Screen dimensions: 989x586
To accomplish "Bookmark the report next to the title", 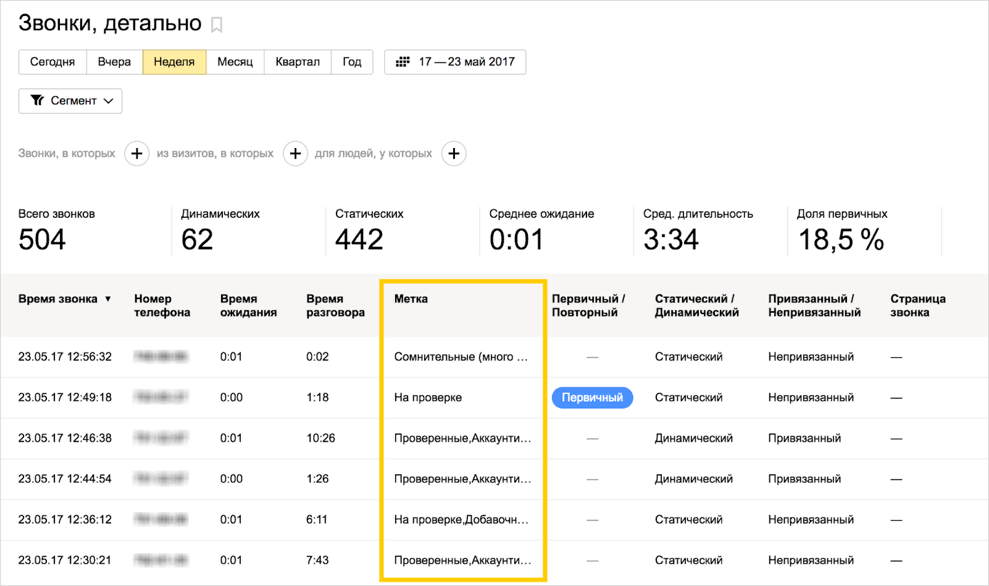I will 216,25.
